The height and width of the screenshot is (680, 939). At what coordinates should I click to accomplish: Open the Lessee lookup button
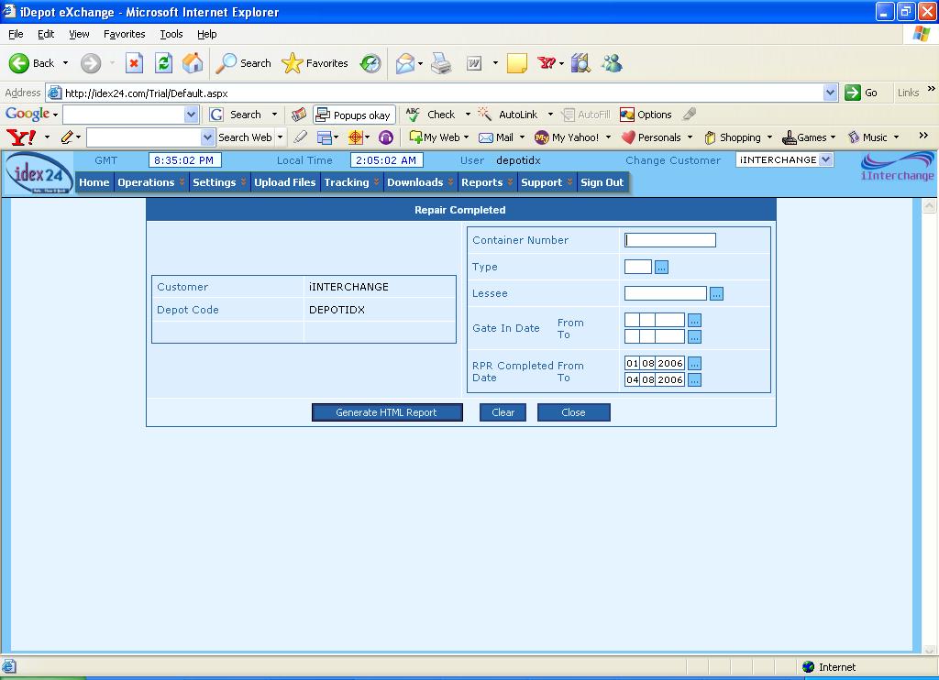(717, 293)
